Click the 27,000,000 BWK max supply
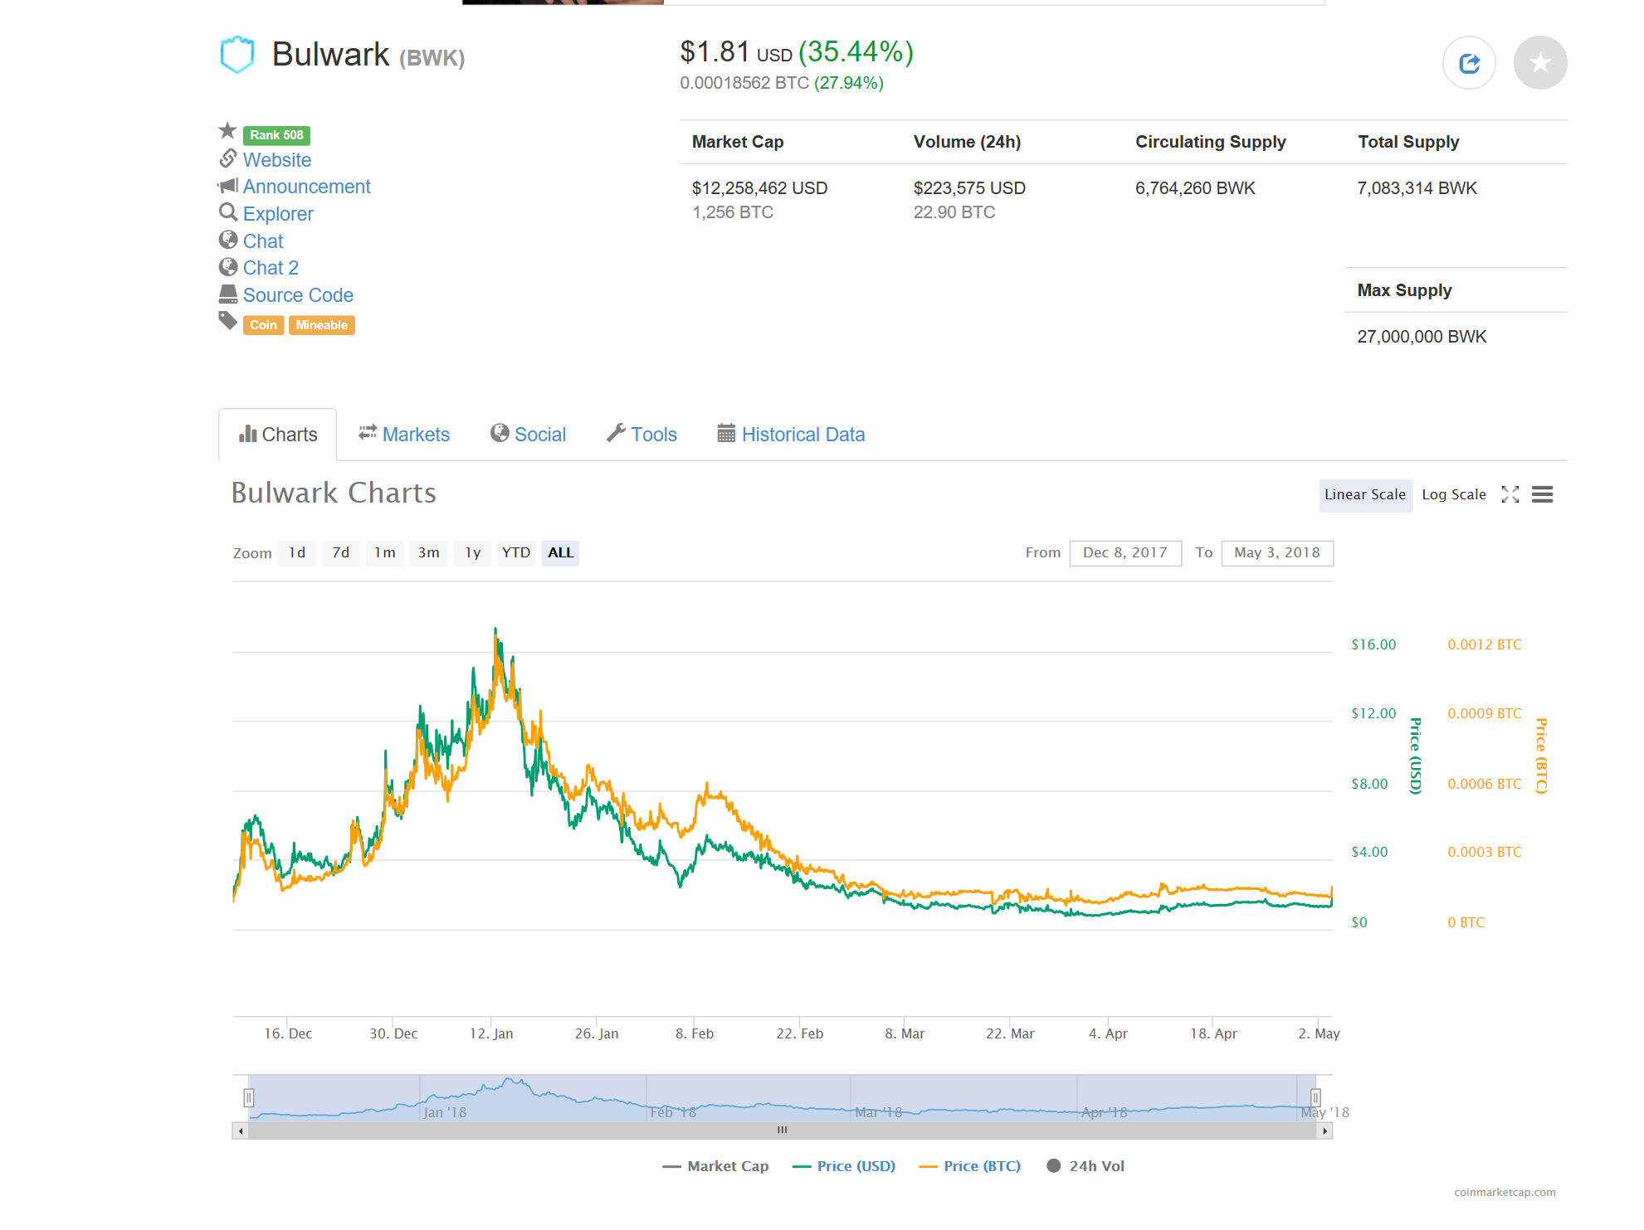Screen dimensions: 1644x1230 [x=1422, y=337]
